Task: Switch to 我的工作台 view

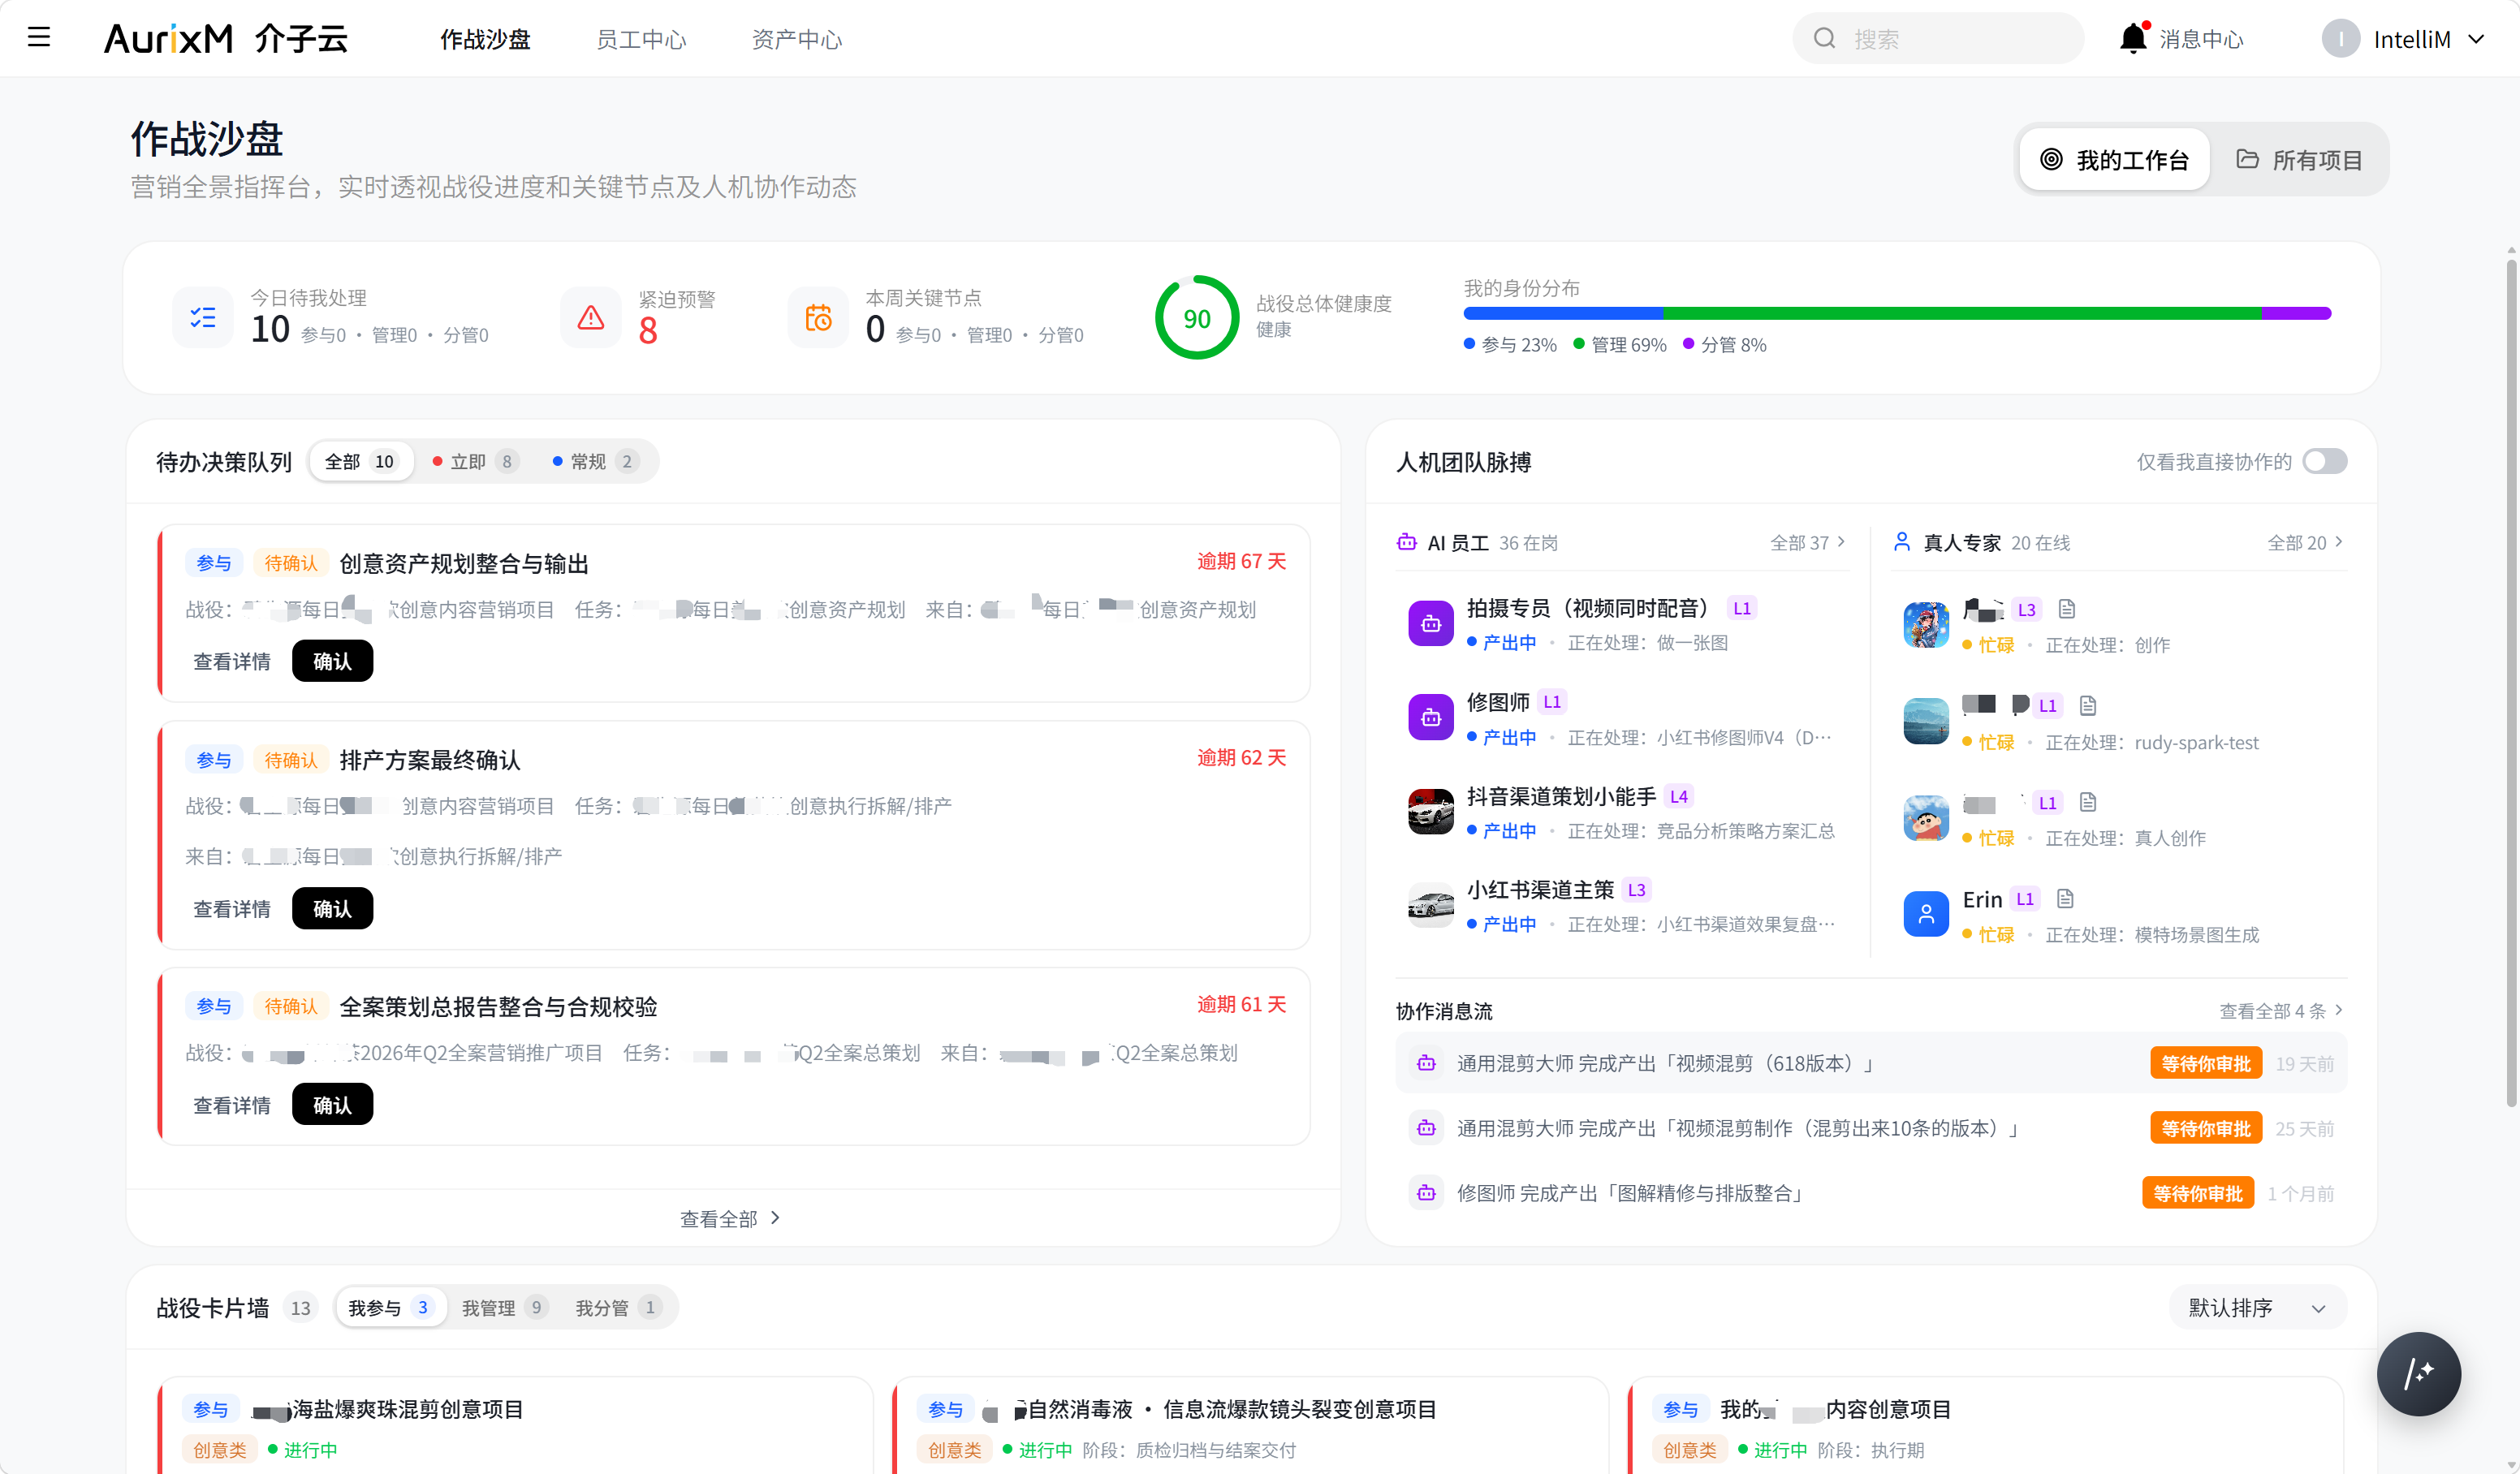Action: click(2114, 159)
